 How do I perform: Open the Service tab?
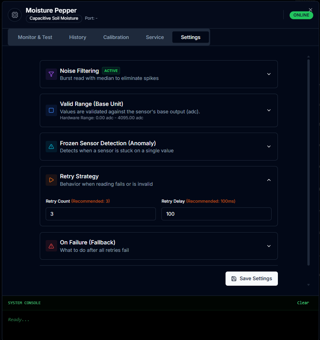pyautogui.click(x=155, y=37)
